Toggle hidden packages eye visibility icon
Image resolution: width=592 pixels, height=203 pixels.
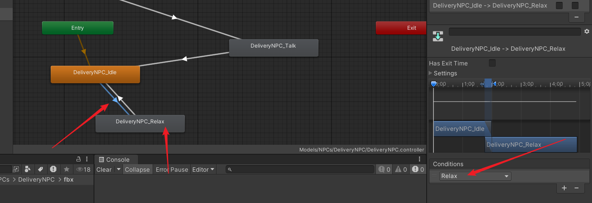coord(83,169)
